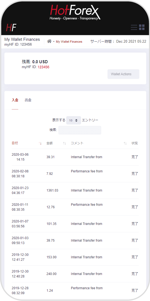Click the 日付 column header
This screenshot has height=301, width=150.
pos(15,143)
